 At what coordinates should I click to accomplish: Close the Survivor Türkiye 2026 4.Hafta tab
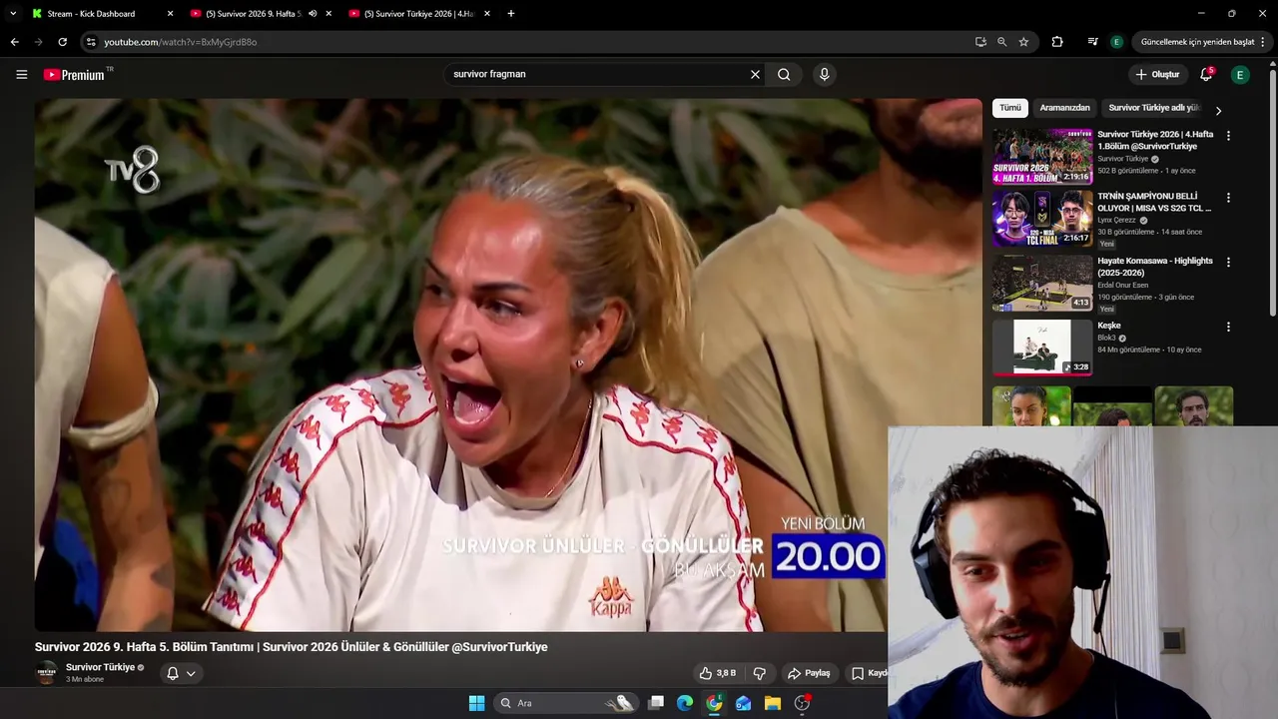pos(487,14)
